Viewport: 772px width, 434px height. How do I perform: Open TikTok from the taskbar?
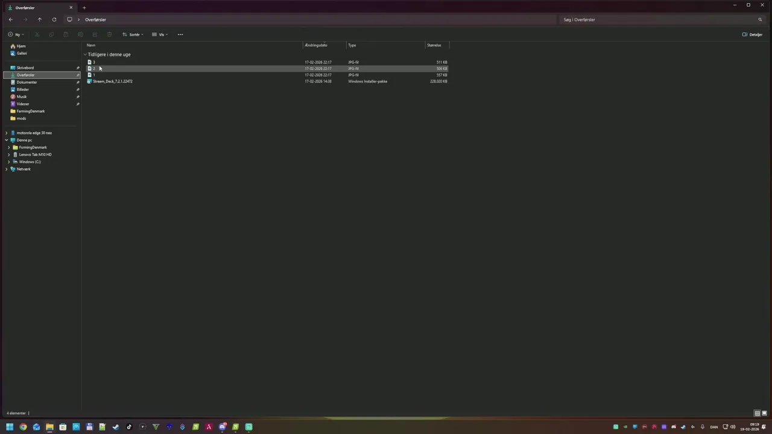(129, 427)
